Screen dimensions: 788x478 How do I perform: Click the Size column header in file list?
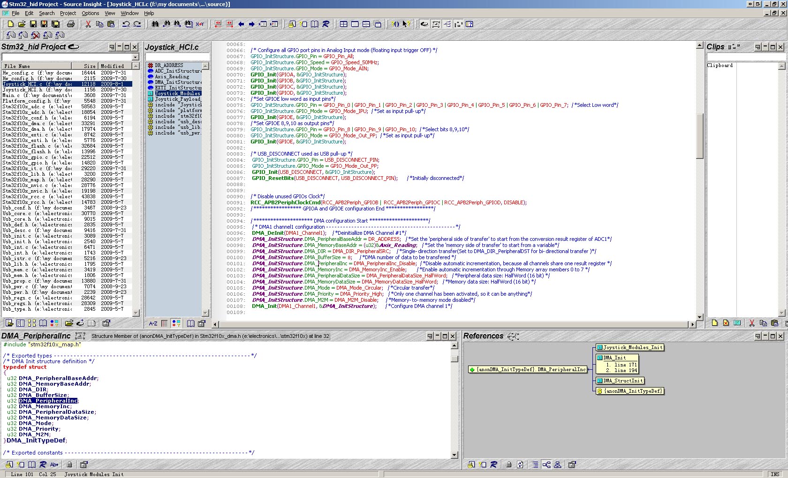(x=85, y=66)
